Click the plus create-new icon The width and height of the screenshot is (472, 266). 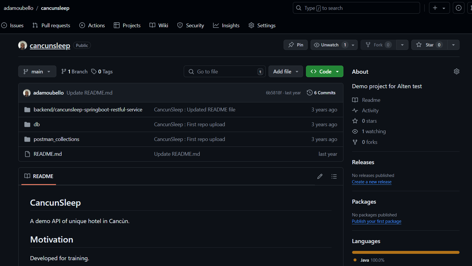click(x=435, y=8)
